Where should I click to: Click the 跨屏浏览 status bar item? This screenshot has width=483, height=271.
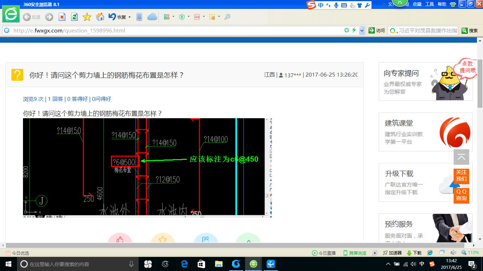coord(355,253)
